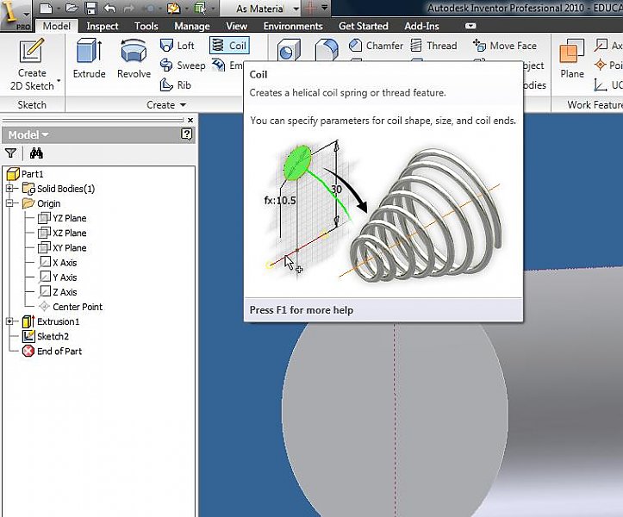Select the XZ Plane in browser

(x=62, y=233)
